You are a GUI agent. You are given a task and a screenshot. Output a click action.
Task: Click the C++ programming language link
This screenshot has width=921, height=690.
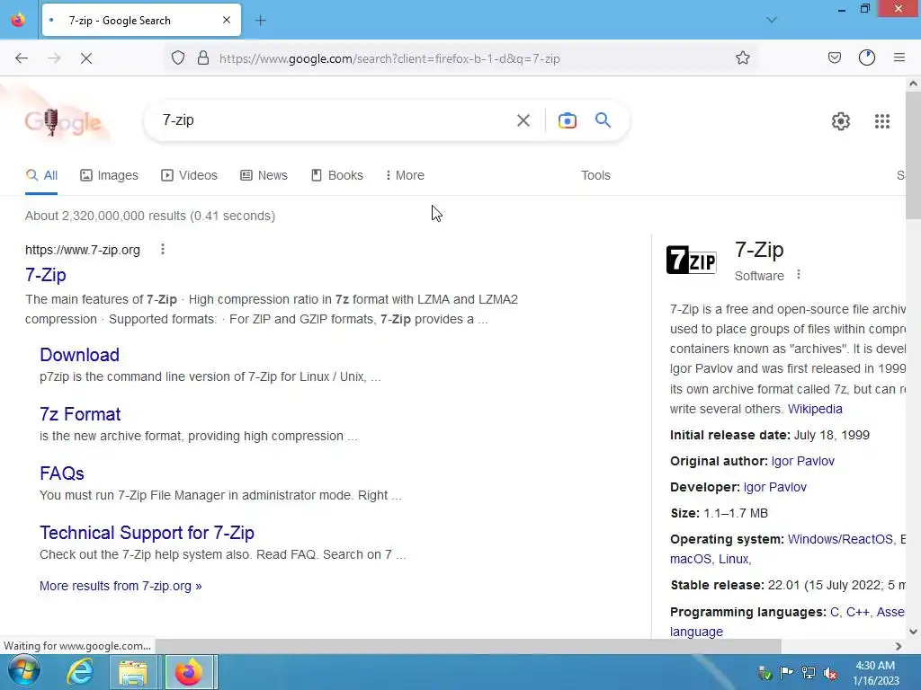tap(857, 612)
